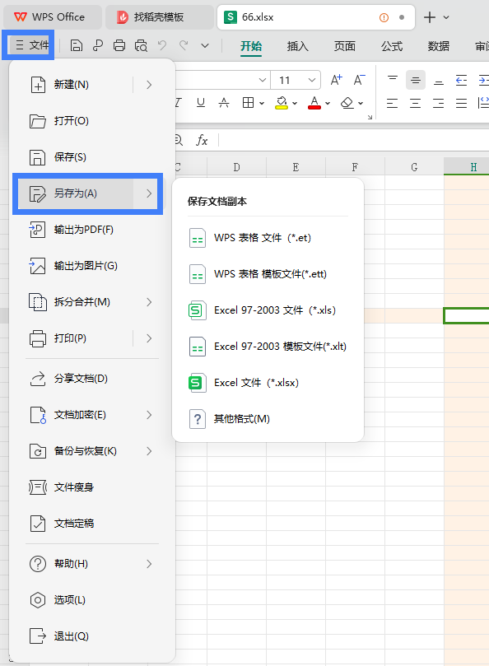
Task: Open print preview icon in quick toolbar
Action: (x=141, y=45)
